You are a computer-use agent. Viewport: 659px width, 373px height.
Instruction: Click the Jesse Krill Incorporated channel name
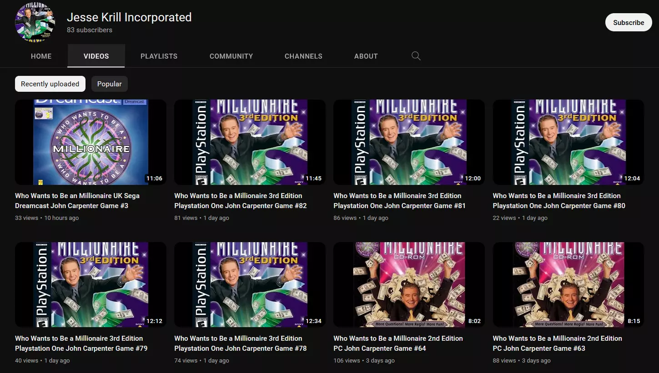(x=129, y=17)
